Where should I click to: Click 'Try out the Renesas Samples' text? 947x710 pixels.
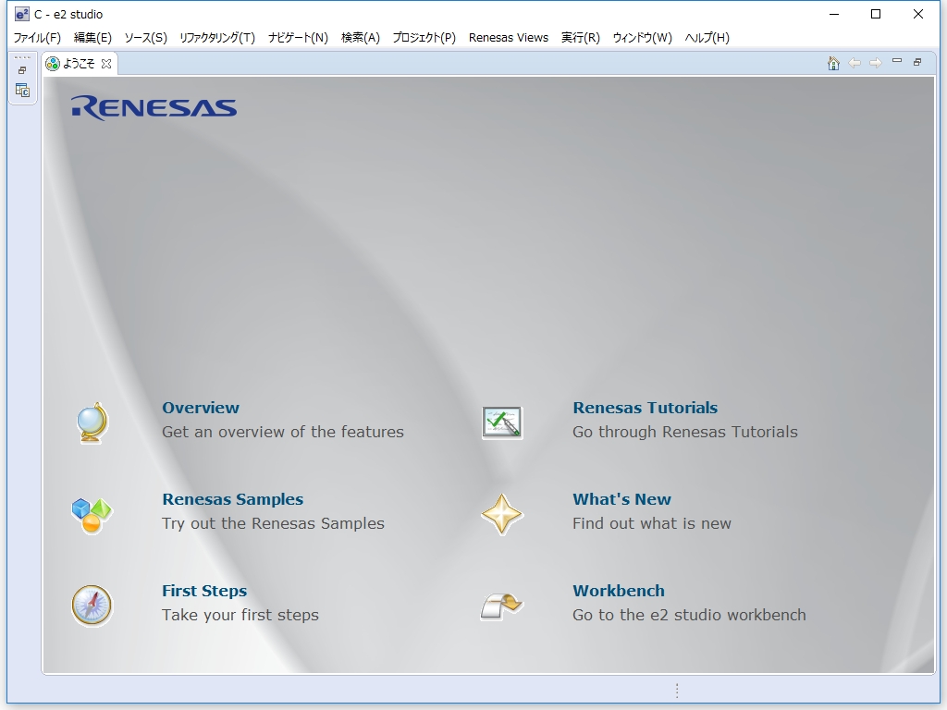(273, 523)
